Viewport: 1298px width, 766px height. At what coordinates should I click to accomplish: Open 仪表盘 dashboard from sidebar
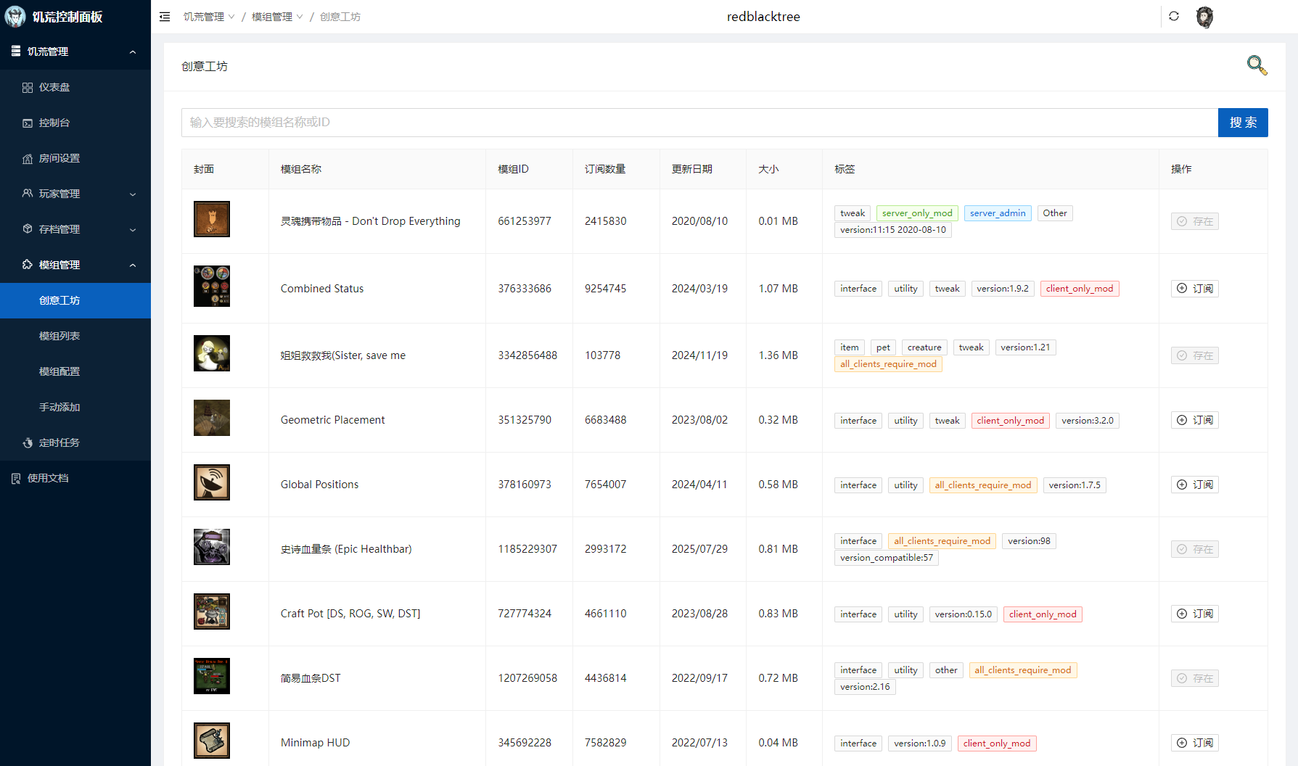[x=54, y=87]
